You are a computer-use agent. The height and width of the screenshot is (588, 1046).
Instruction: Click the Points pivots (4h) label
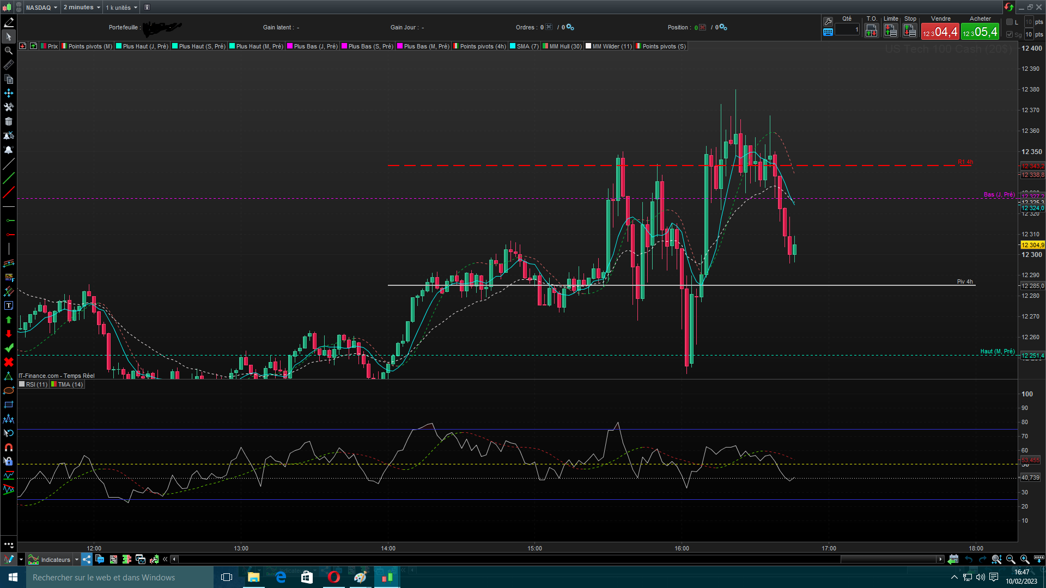tap(483, 46)
